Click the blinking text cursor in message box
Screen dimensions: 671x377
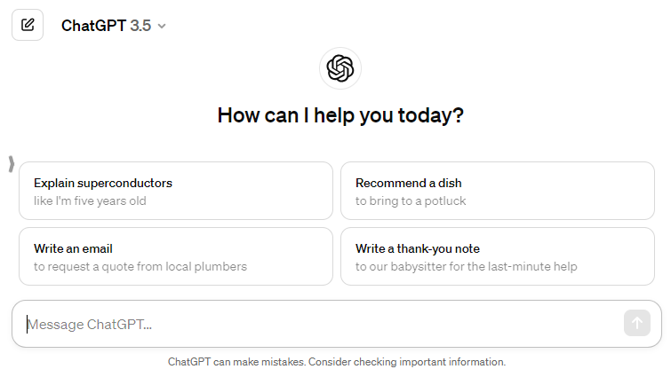[x=28, y=324]
